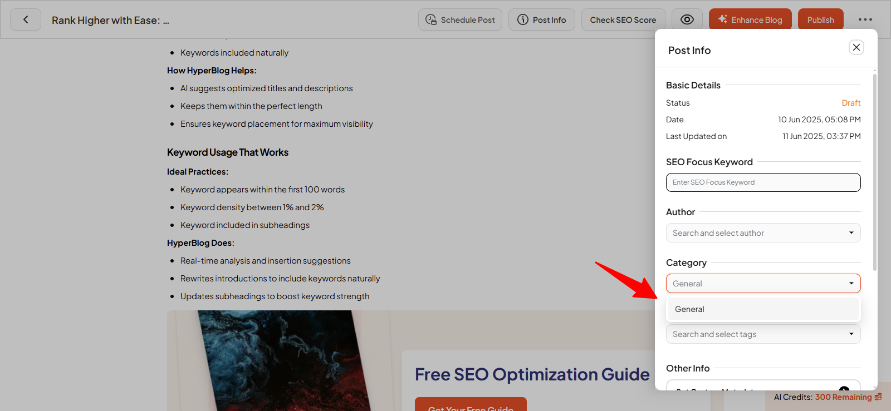Click the Enhance Blog button
Screen dimensions: 891x411
750,19
